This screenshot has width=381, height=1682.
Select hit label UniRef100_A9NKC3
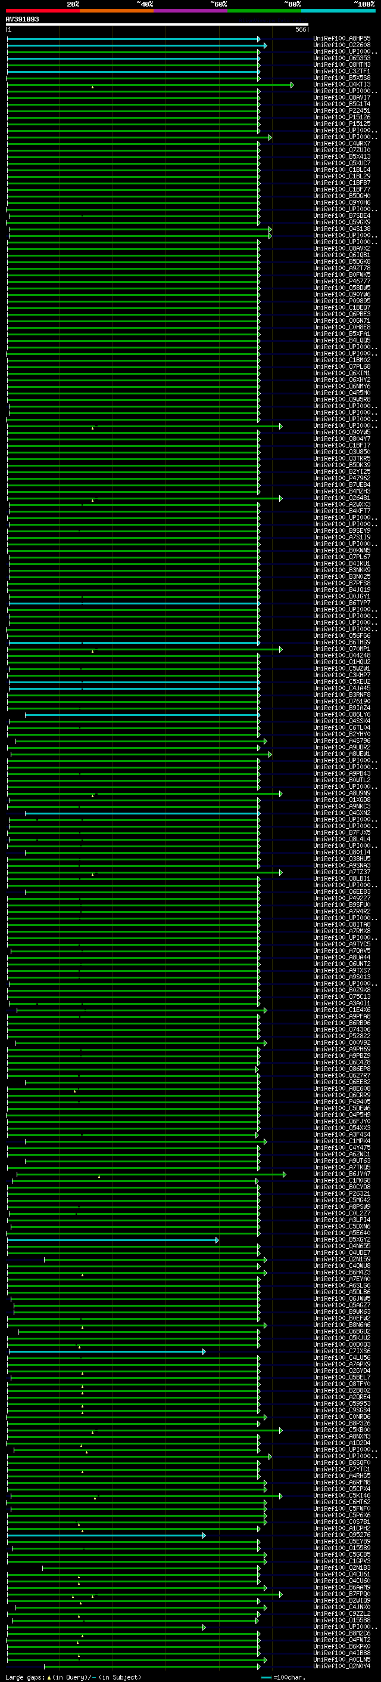(x=341, y=805)
